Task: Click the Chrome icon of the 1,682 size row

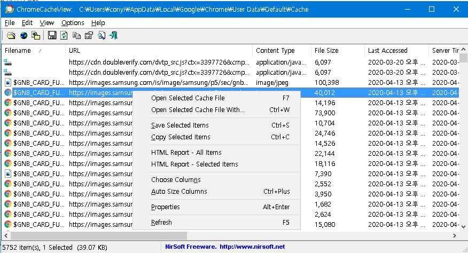Action: point(8,204)
